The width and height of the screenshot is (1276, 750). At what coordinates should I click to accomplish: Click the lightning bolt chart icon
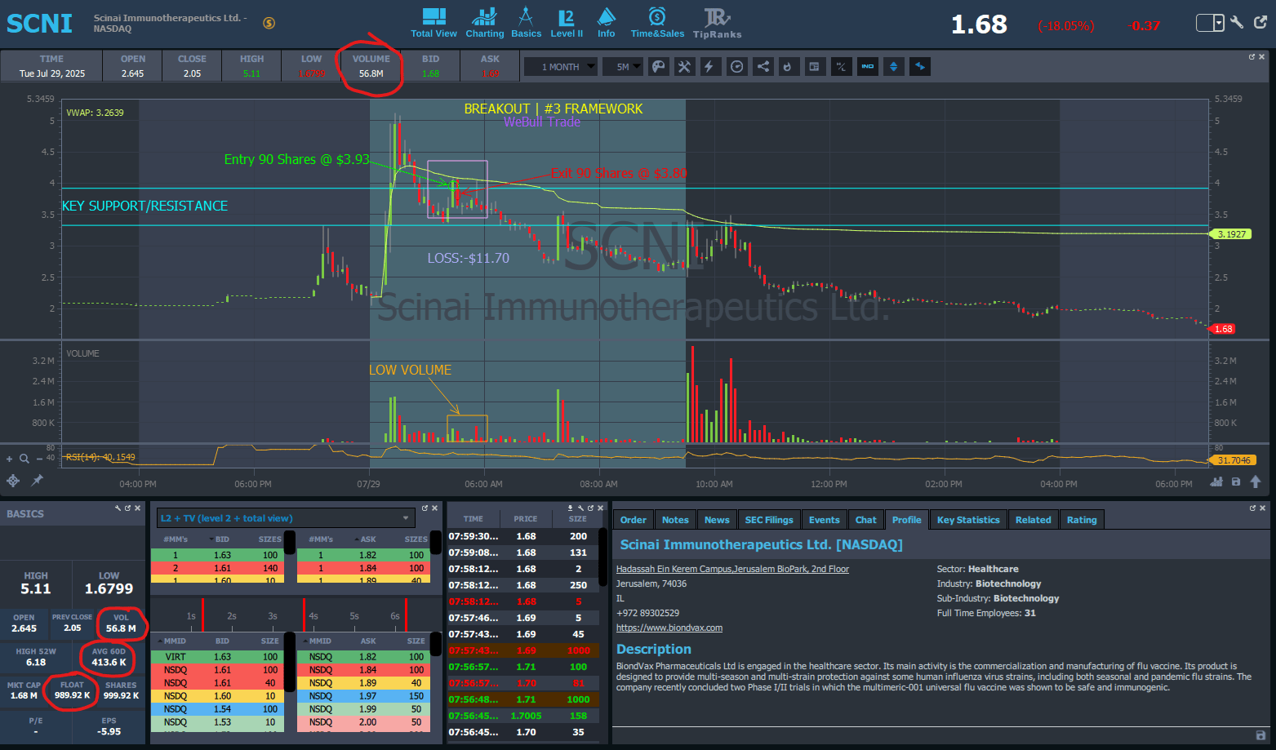tap(709, 67)
